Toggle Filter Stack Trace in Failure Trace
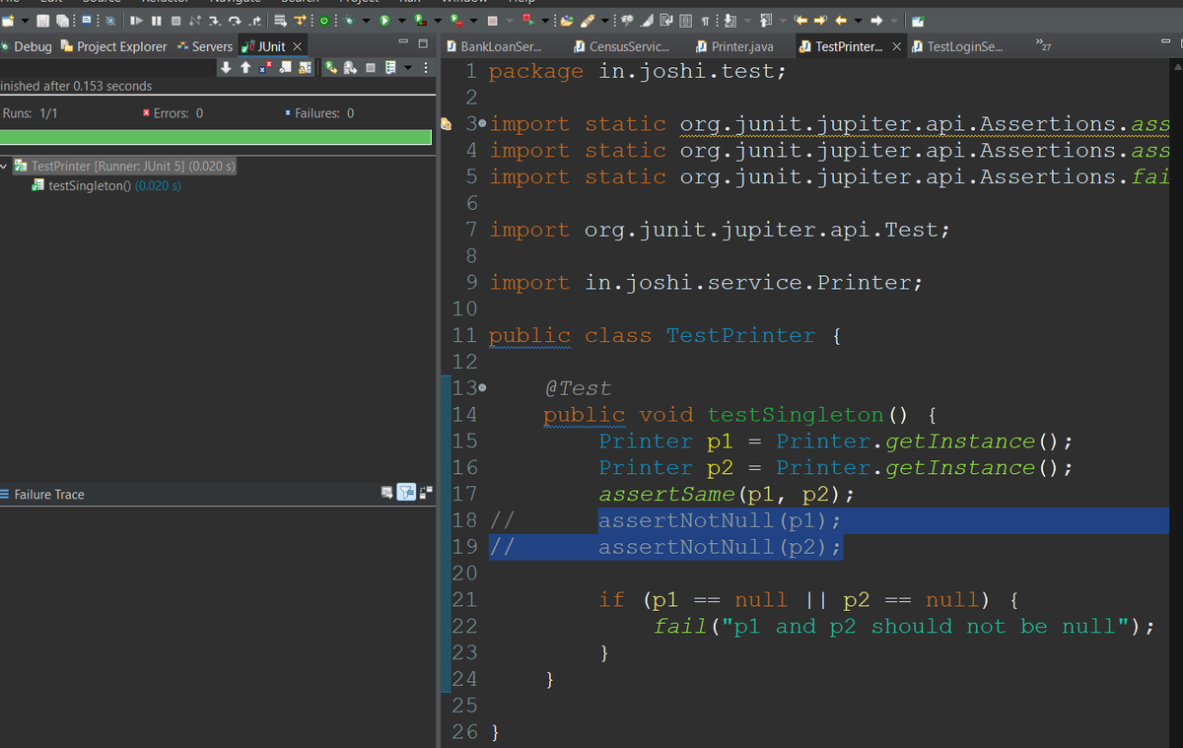Viewport: 1183px width, 748px height. point(407,492)
